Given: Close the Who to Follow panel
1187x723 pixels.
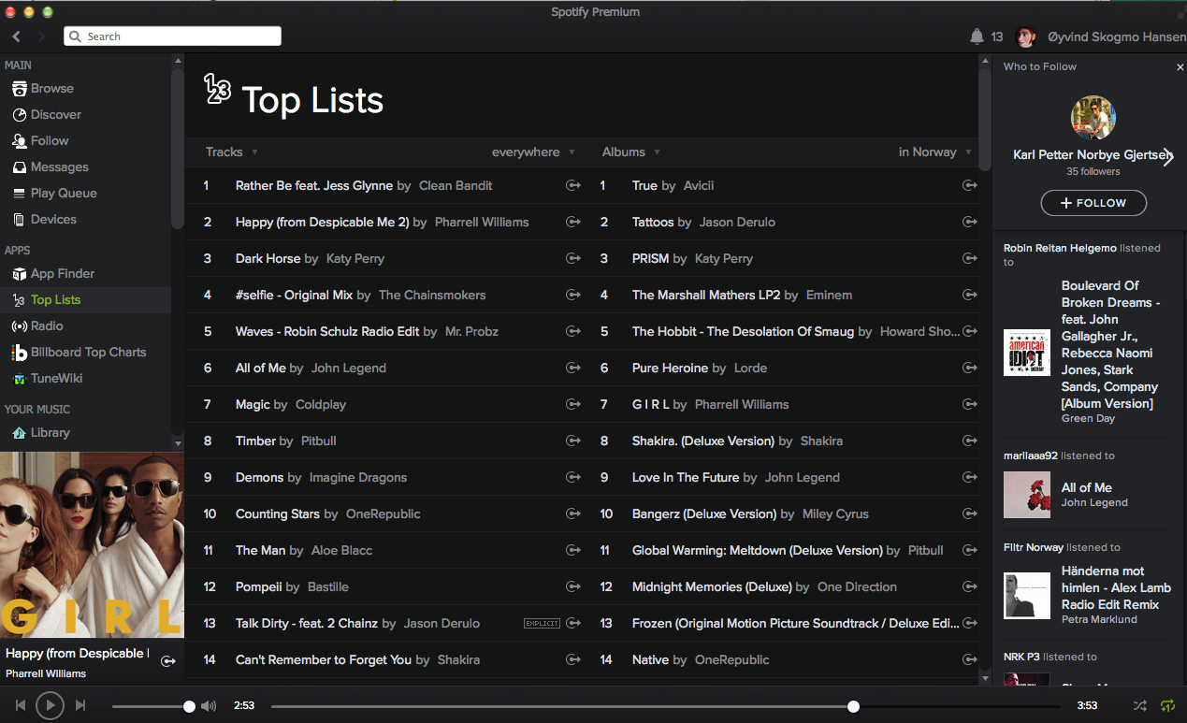Looking at the screenshot, I should click(1180, 67).
